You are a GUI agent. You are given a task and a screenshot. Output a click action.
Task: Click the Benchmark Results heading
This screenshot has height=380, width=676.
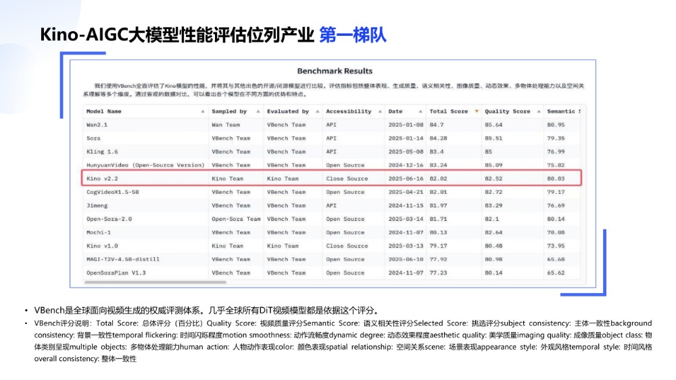pos(335,71)
